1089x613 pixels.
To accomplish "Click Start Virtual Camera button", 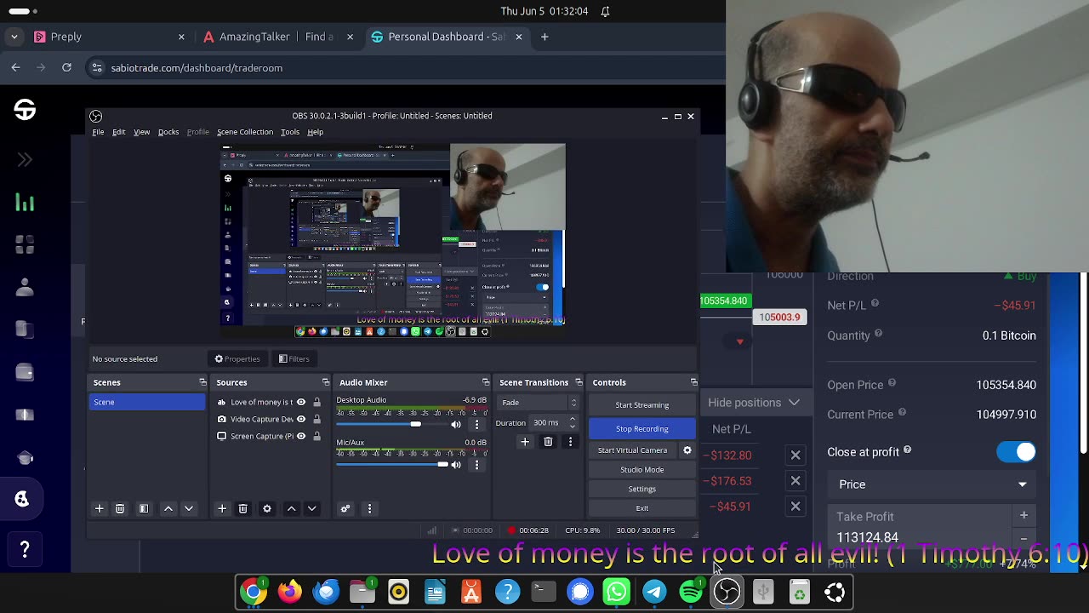I will (x=633, y=450).
